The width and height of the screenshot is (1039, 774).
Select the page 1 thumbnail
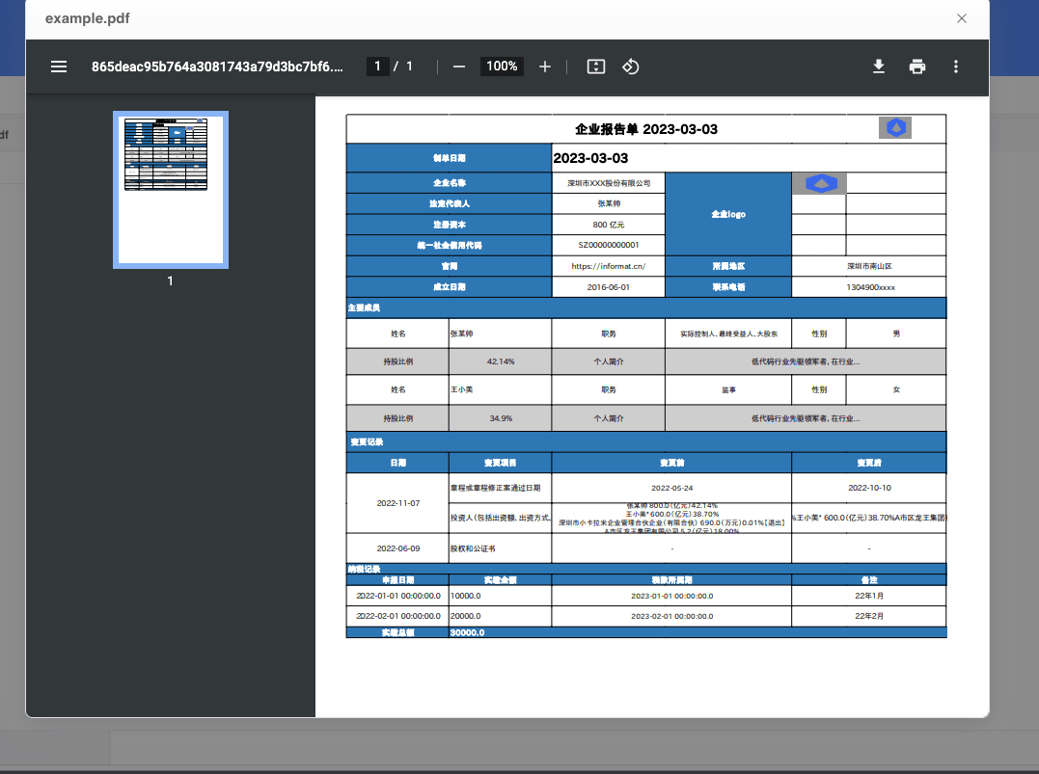point(171,190)
